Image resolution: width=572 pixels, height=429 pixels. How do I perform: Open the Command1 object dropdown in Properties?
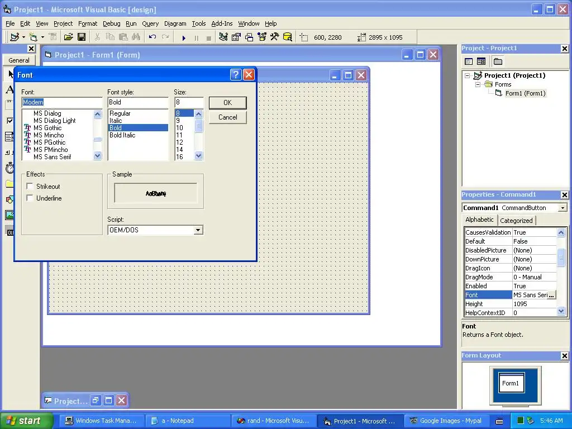pyautogui.click(x=563, y=208)
